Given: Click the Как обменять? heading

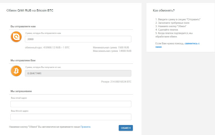Looking at the screenshot, I should tap(164, 10).
